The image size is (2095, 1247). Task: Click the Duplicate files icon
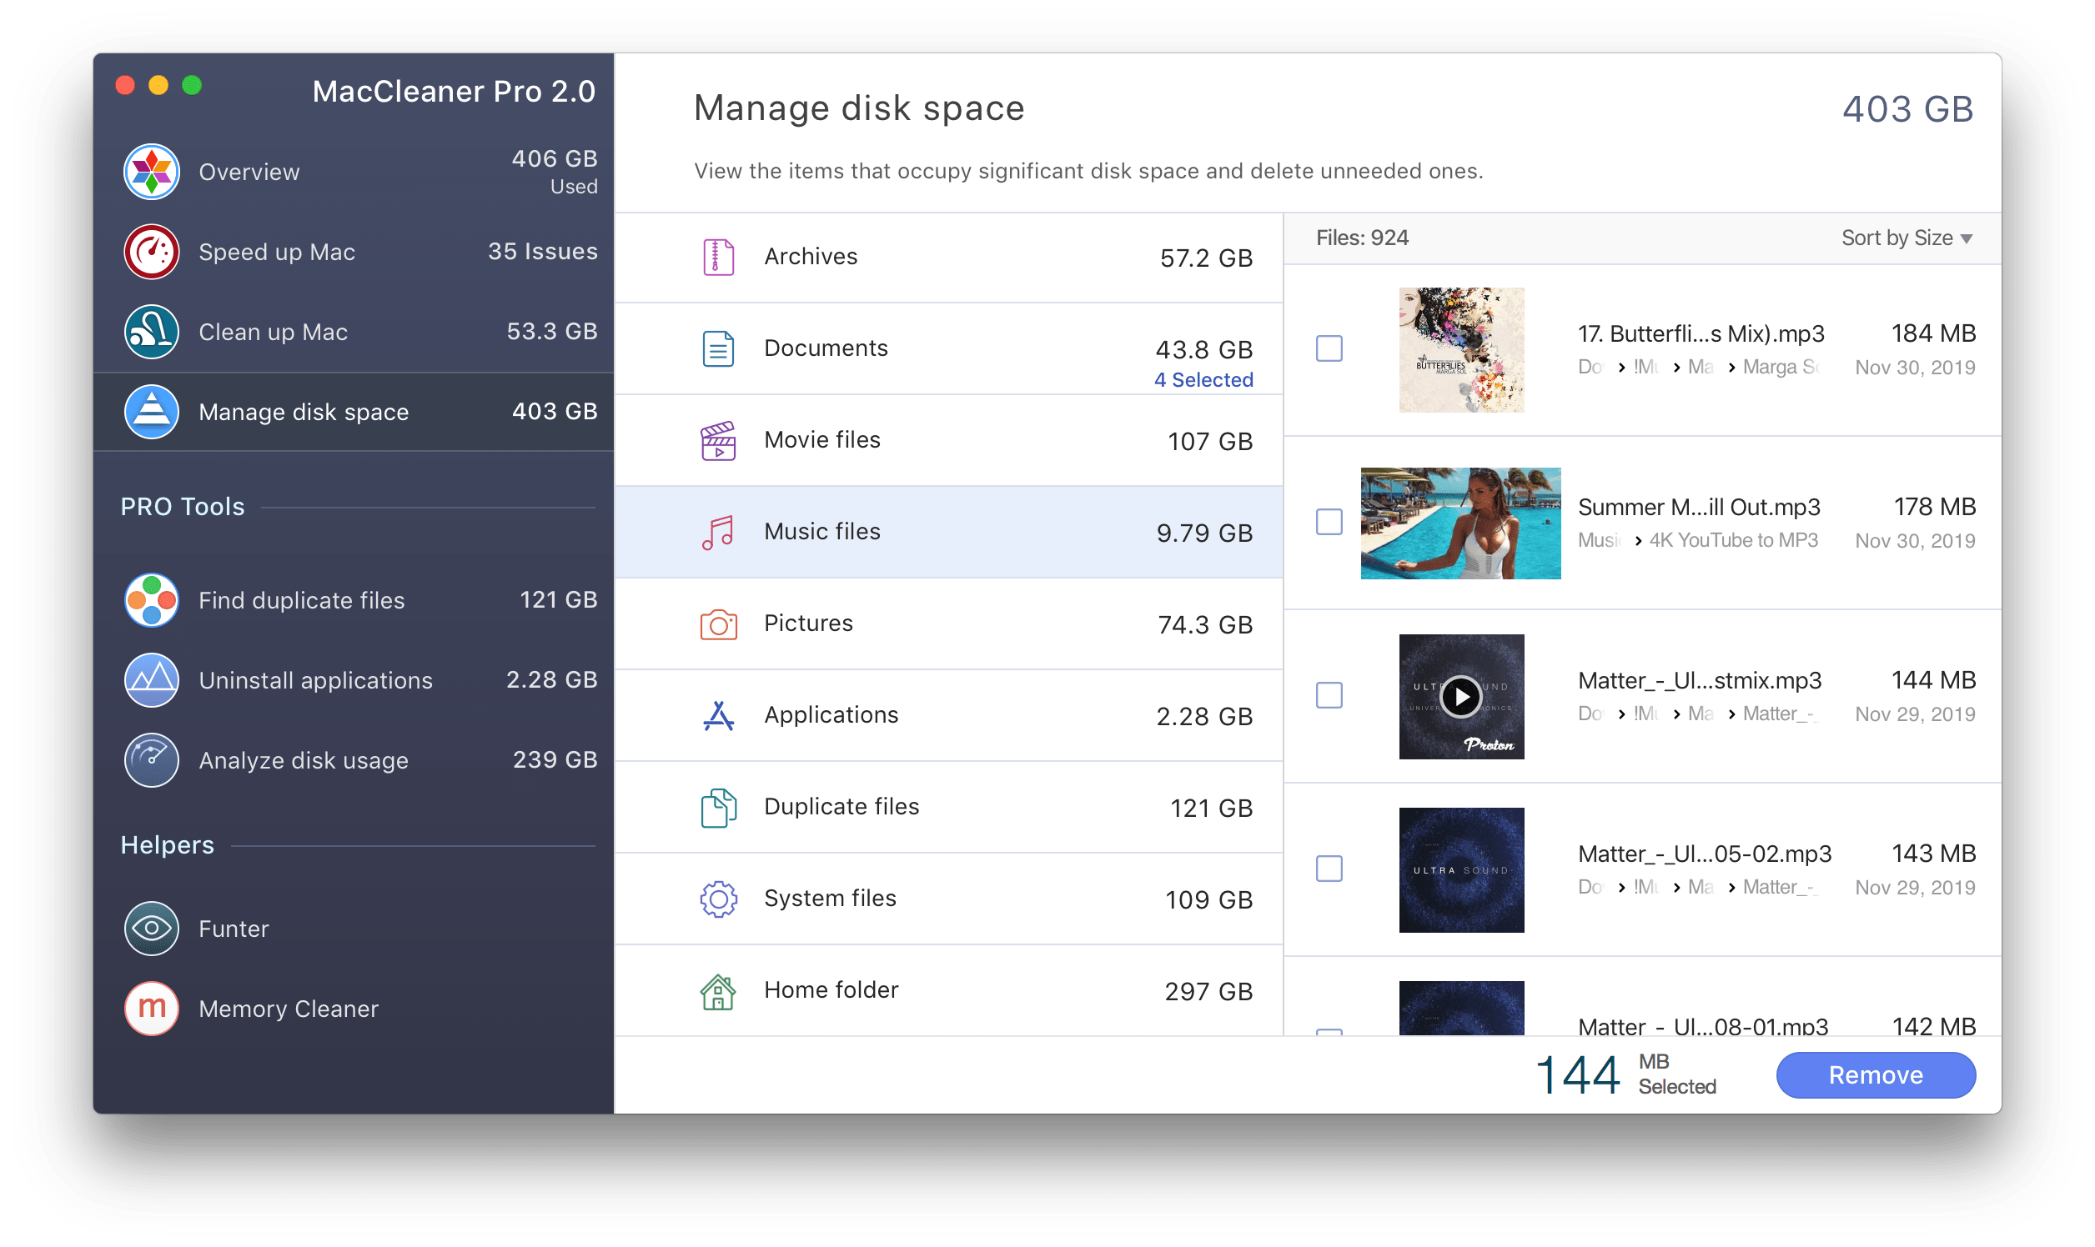pos(718,808)
